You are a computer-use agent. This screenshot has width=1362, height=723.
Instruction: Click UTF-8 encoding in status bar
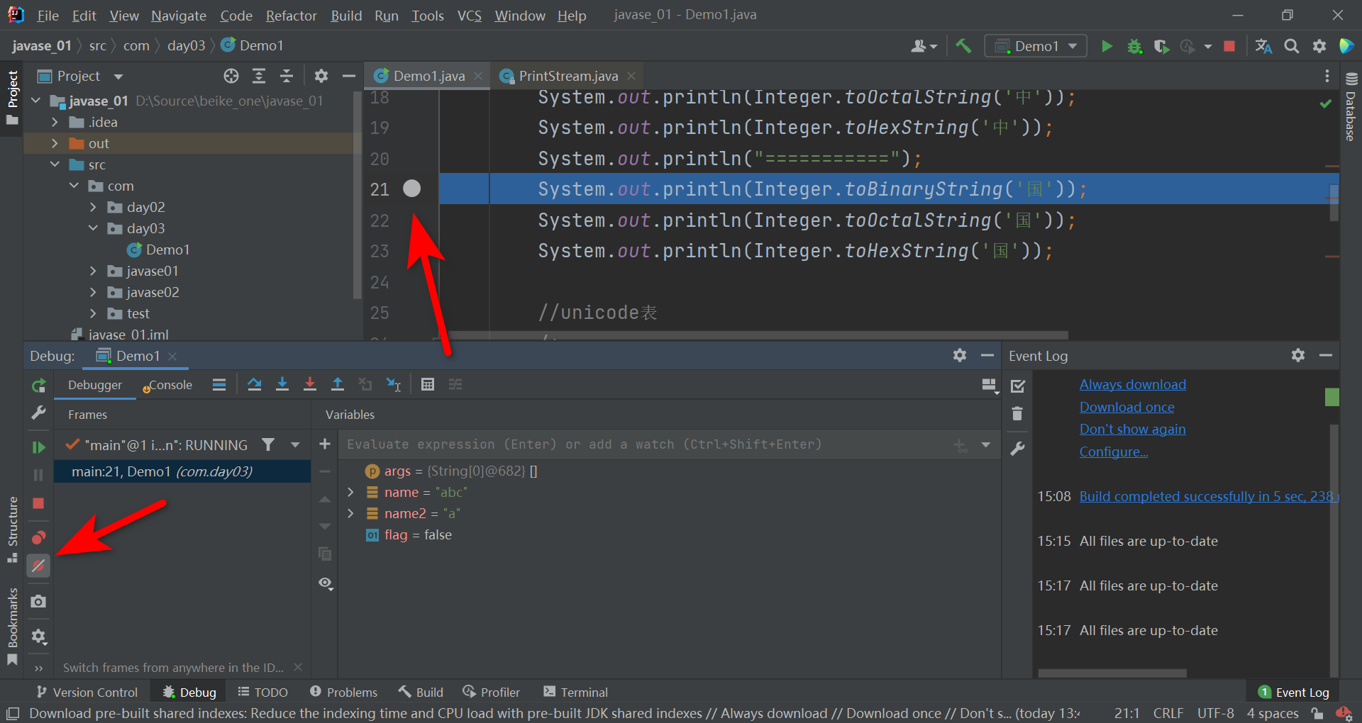[x=1215, y=713]
